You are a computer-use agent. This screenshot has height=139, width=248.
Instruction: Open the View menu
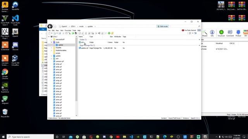click(x=62, y=31)
